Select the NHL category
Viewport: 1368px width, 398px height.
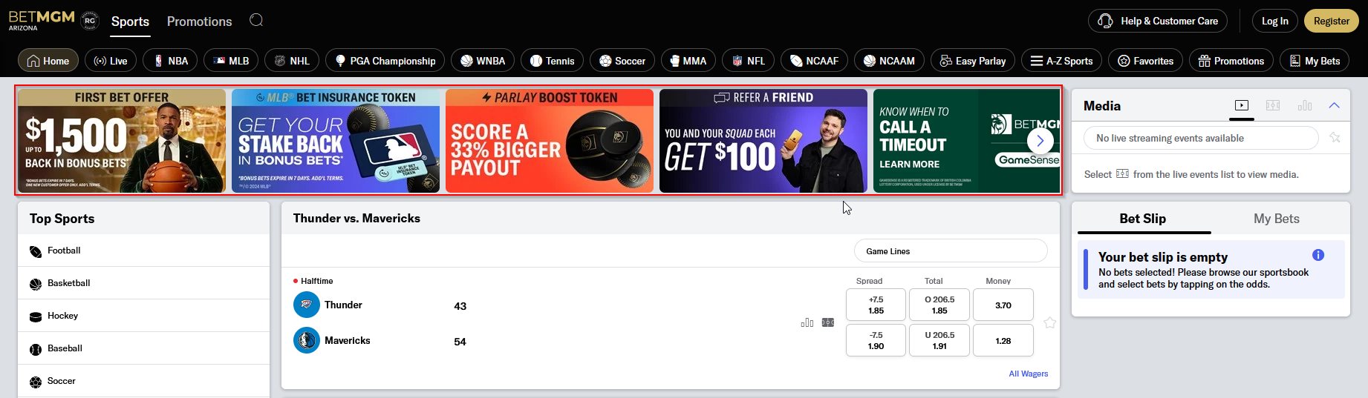[292, 61]
